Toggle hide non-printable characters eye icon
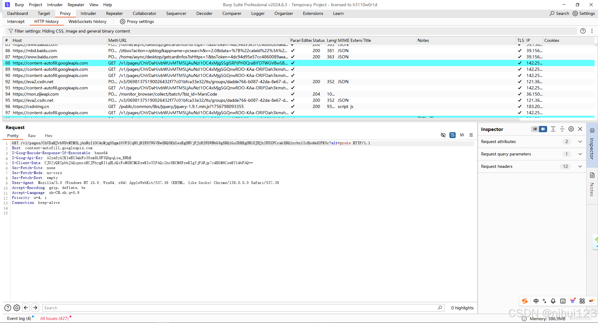598x323 pixels. 443,135
